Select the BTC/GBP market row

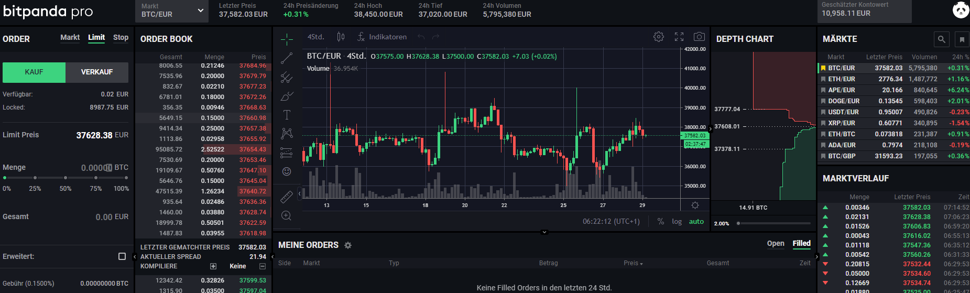click(x=894, y=156)
